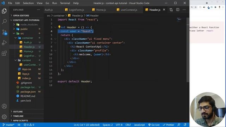Open the Search view in activity bar

(x=4, y=22)
